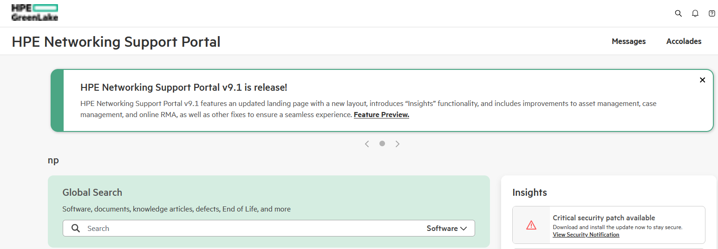This screenshot has height=249, width=718.
Task: Click the v9.1 release banner headline
Action: 184,87
